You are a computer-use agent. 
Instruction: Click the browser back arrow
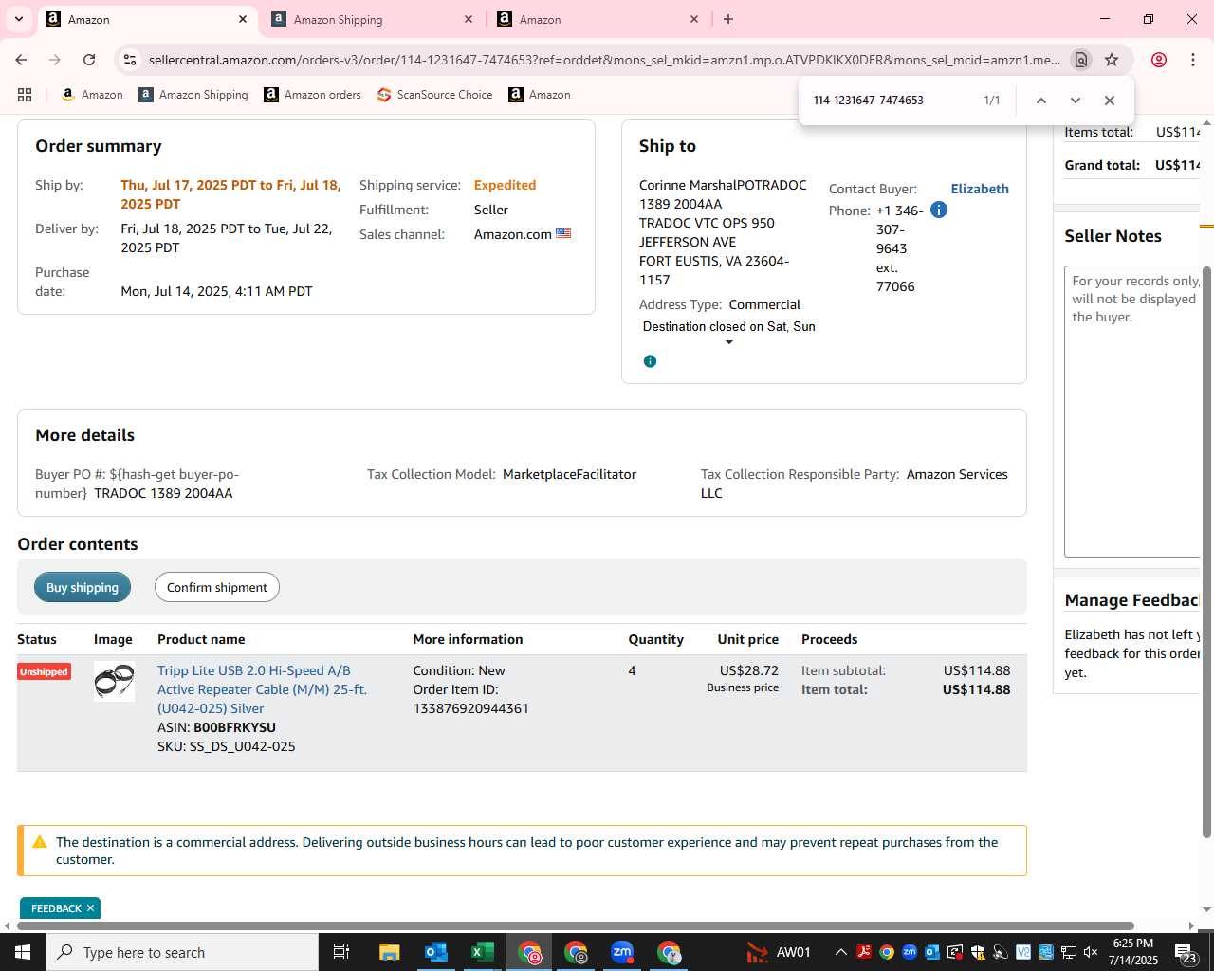pyautogui.click(x=21, y=60)
